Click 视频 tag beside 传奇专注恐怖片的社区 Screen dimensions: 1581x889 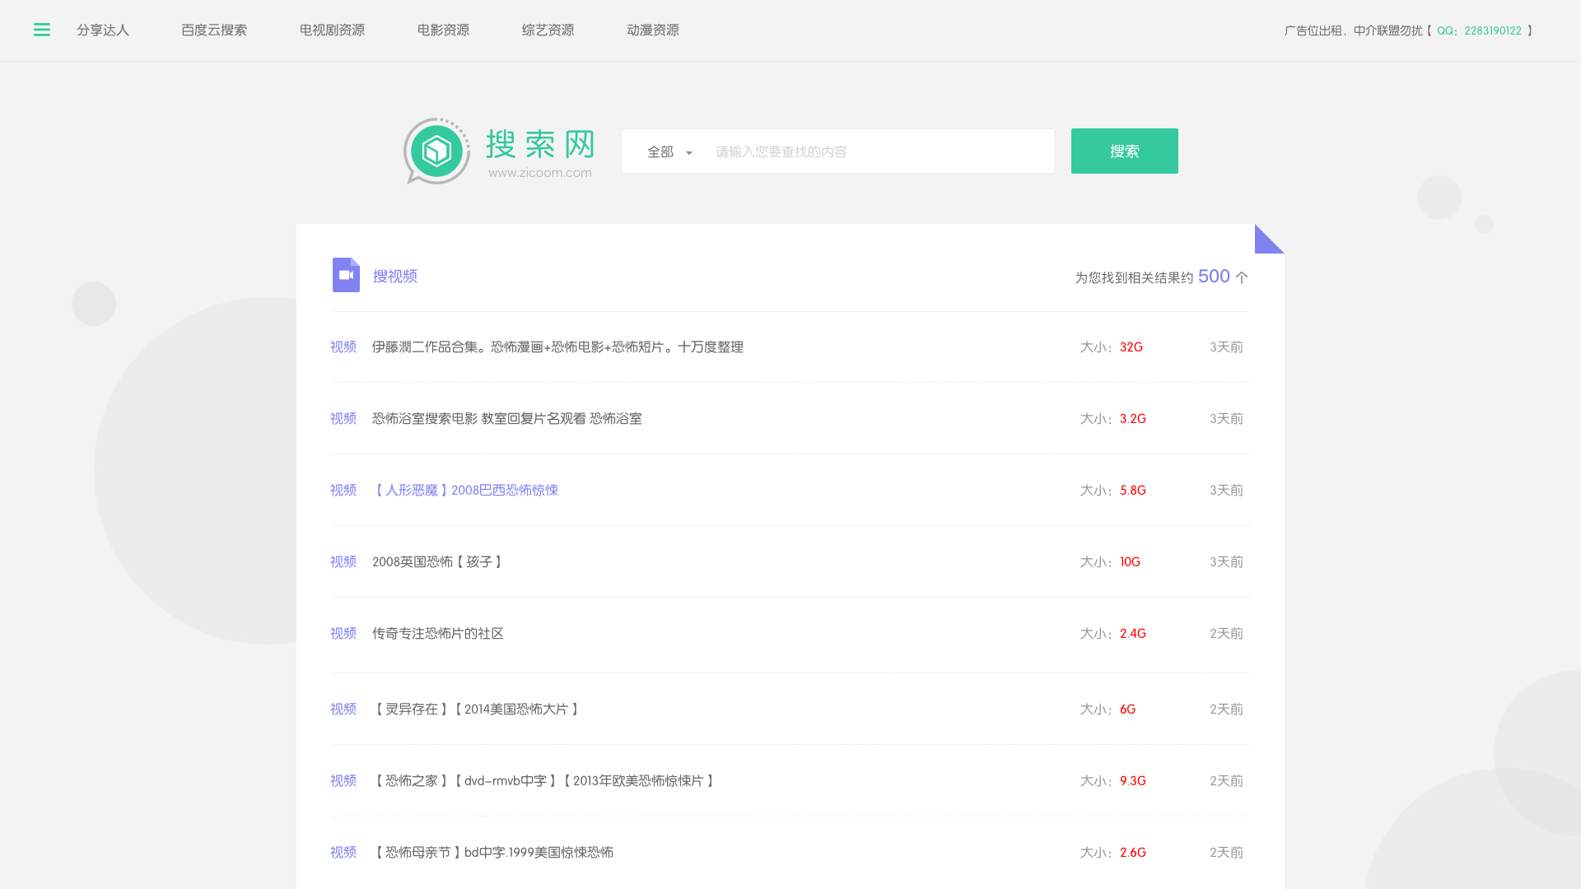pos(343,634)
